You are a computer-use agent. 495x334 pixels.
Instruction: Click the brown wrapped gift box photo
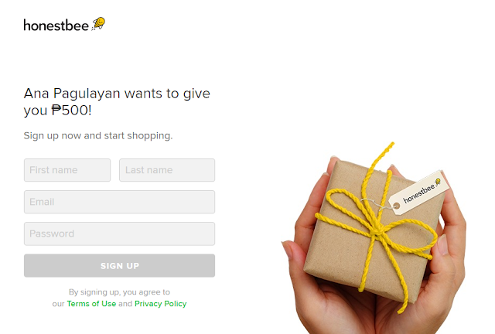[x=373, y=230]
